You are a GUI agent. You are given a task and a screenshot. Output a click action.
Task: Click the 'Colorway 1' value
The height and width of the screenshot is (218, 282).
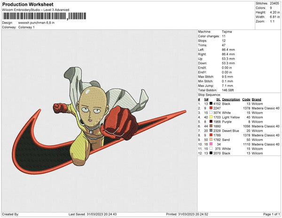26,27
